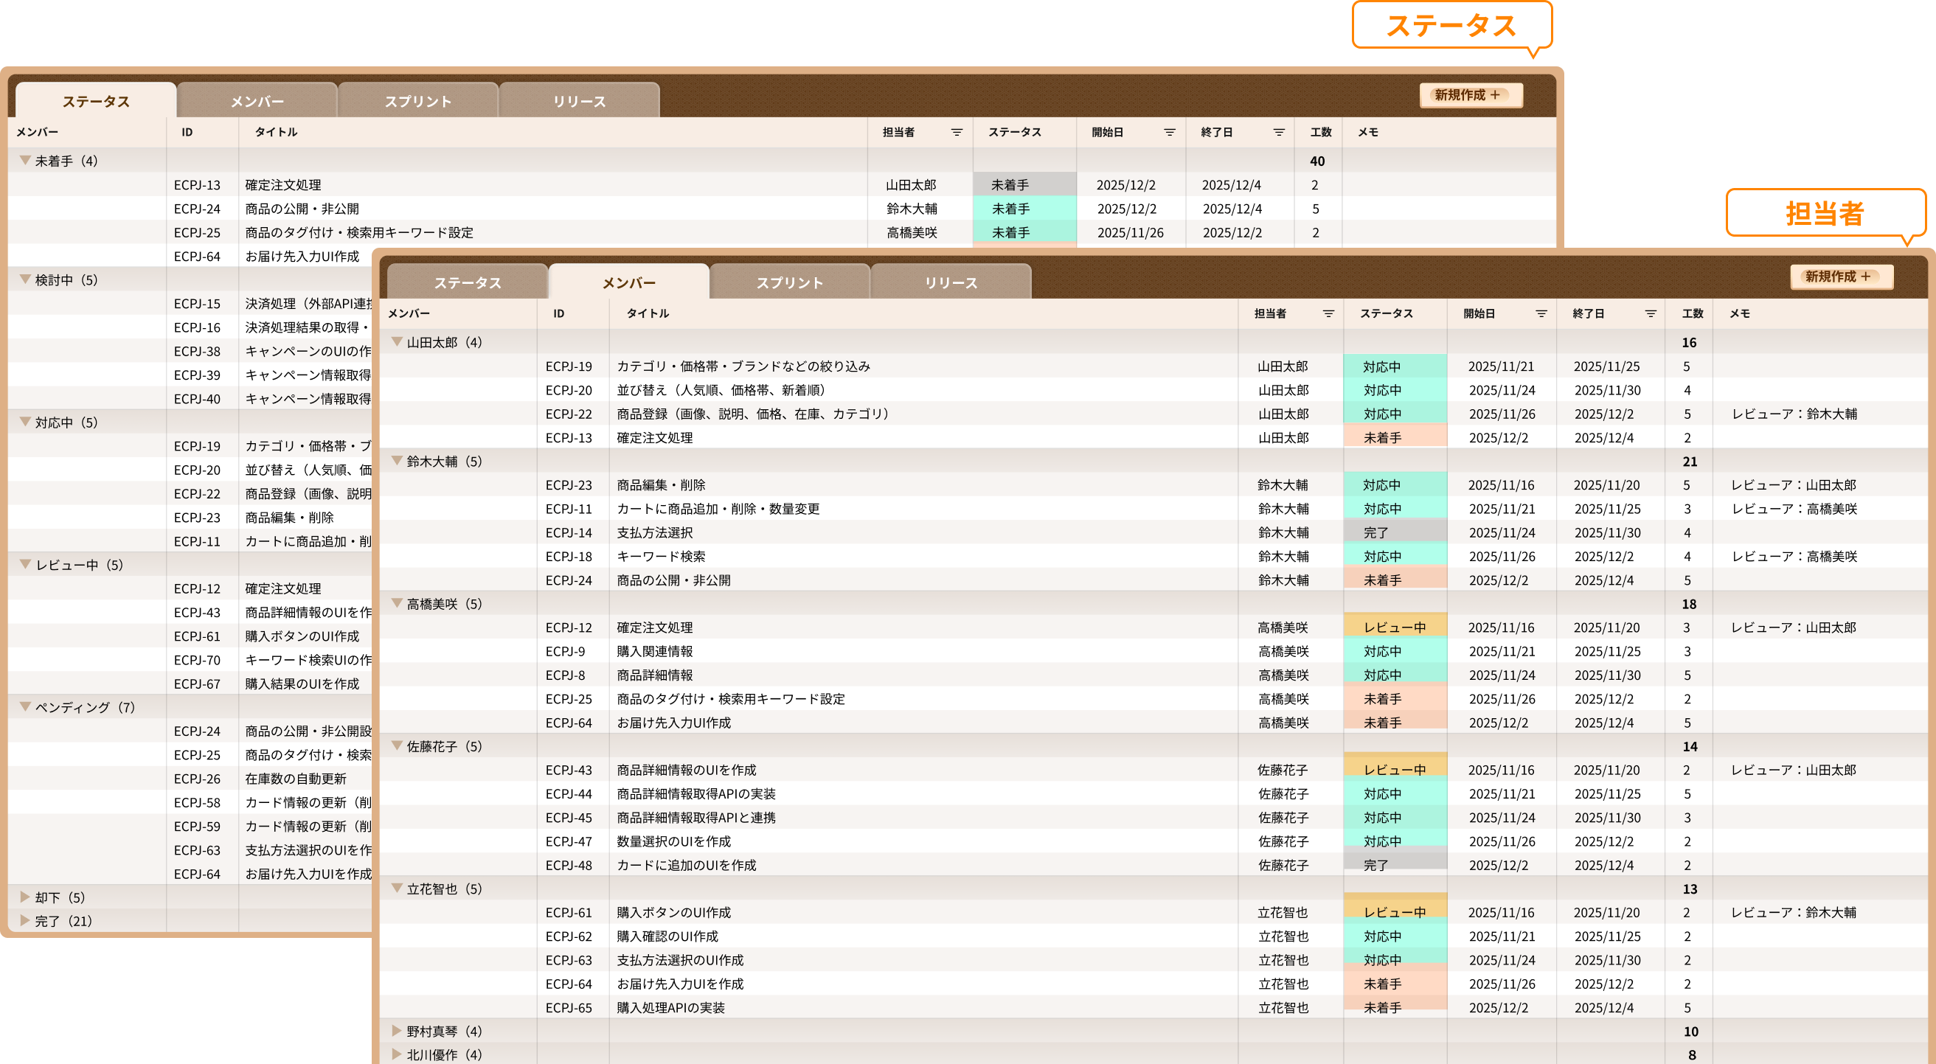Collapse the 未着手 (4) status group

tap(25, 160)
